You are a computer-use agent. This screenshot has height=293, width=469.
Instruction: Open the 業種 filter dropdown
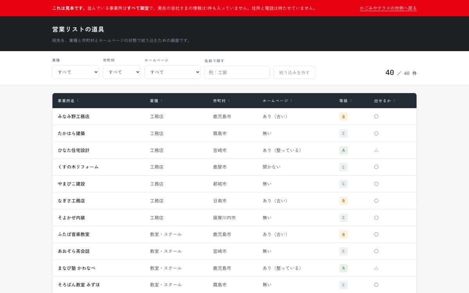(75, 72)
